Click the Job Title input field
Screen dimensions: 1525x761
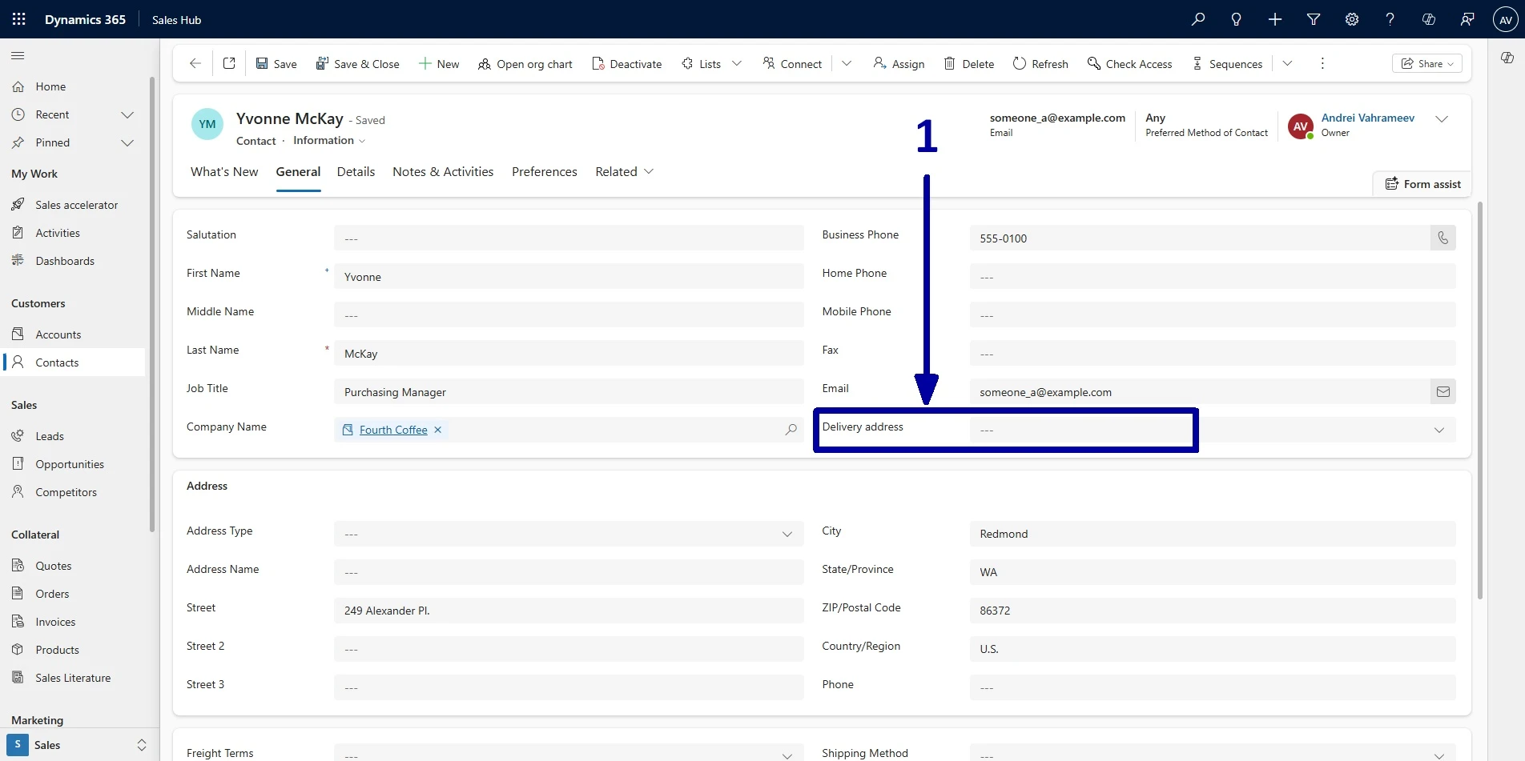(x=568, y=392)
